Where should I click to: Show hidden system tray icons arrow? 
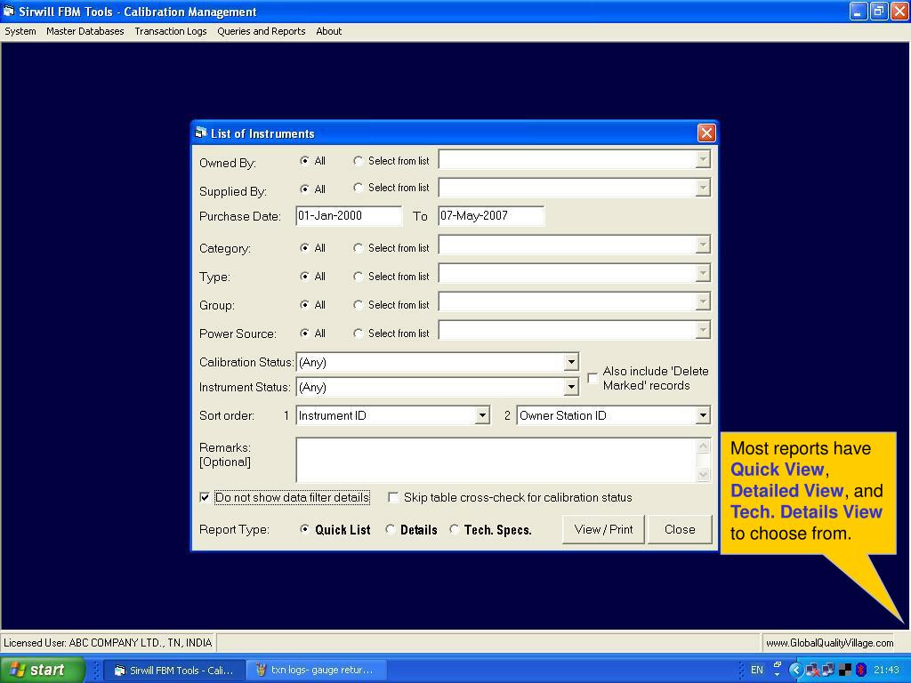794,670
